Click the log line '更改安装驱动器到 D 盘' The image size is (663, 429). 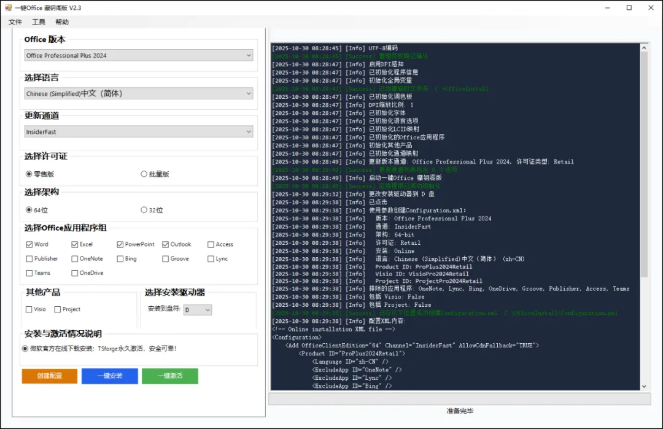click(353, 195)
